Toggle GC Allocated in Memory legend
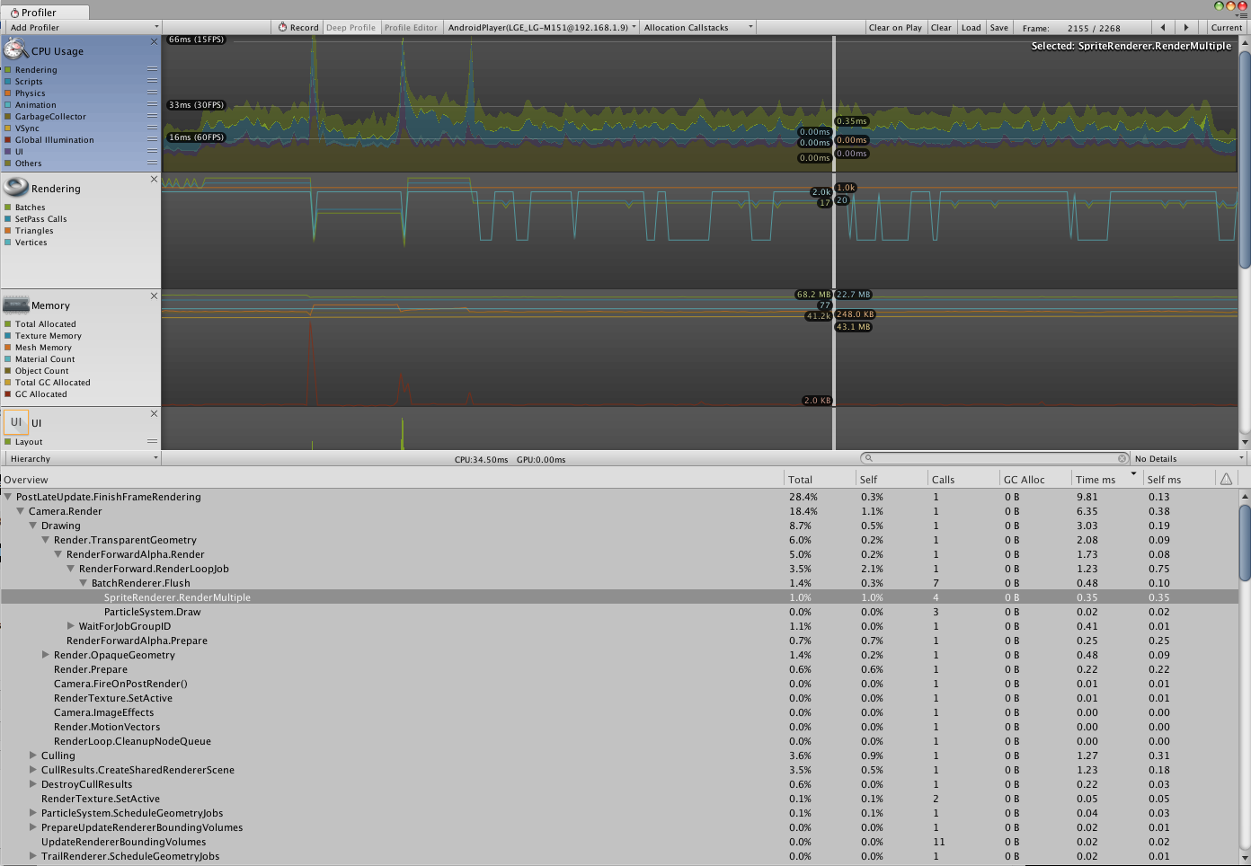1251x866 pixels. (7, 393)
